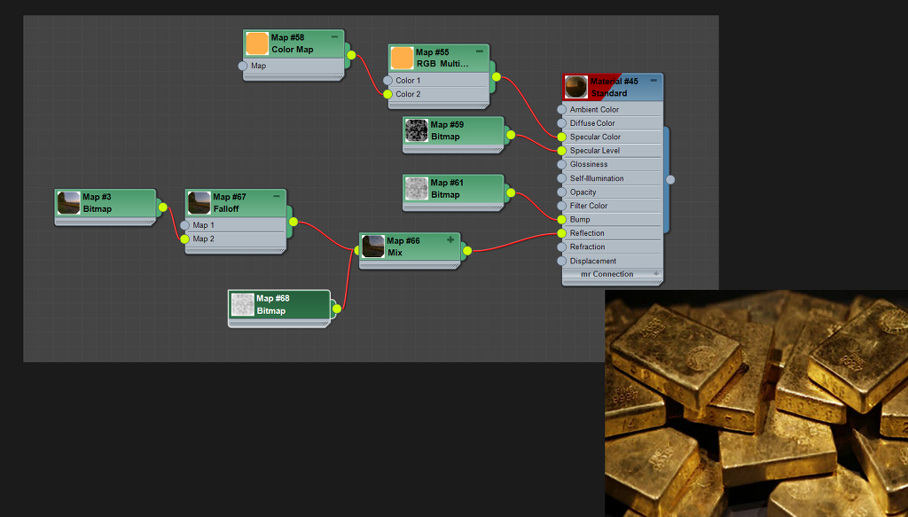Collapse the Map #67 Falloff node
This screenshot has width=908, height=517.
coord(277,196)
